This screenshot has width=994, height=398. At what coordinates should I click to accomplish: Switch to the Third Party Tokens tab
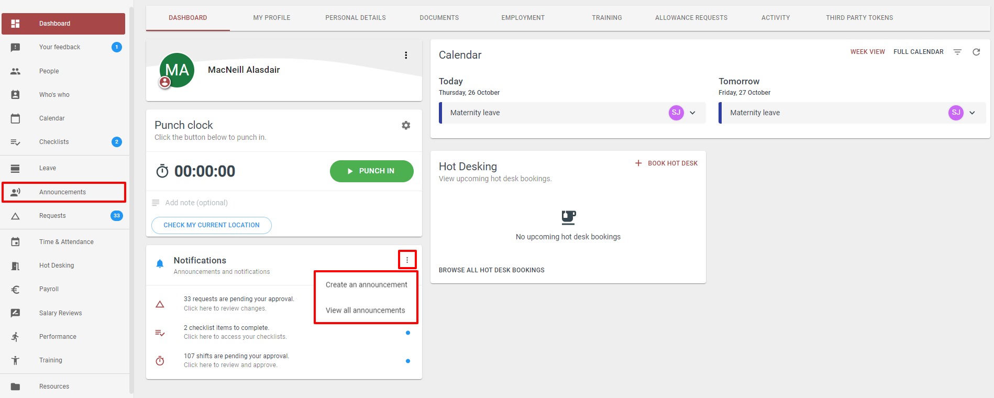point(859,18)
